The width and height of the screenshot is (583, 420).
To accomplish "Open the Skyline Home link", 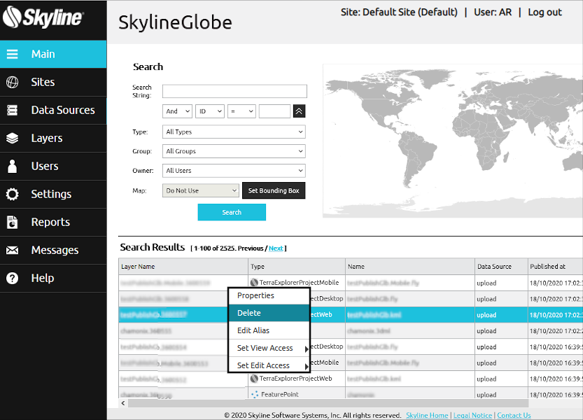I will [427, 415].
